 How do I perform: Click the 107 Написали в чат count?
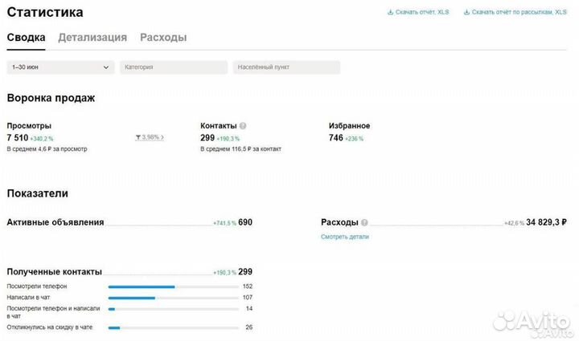(248, 298)
